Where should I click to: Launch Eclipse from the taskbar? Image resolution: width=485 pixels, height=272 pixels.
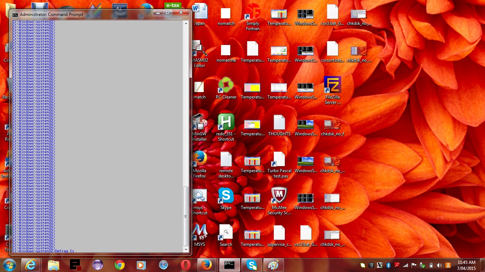[x=98, y=265]
